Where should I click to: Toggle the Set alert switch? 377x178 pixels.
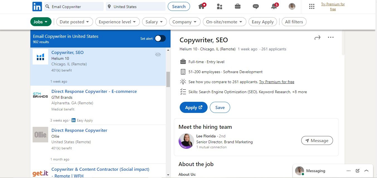[160, 38]
